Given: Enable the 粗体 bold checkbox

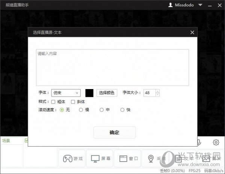Looking at the screenshot, I should 53,102.
